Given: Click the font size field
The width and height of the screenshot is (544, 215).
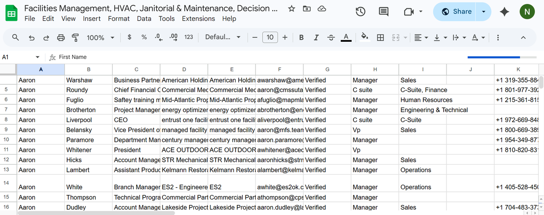Looking at the screenshot, I should point(270,37).
